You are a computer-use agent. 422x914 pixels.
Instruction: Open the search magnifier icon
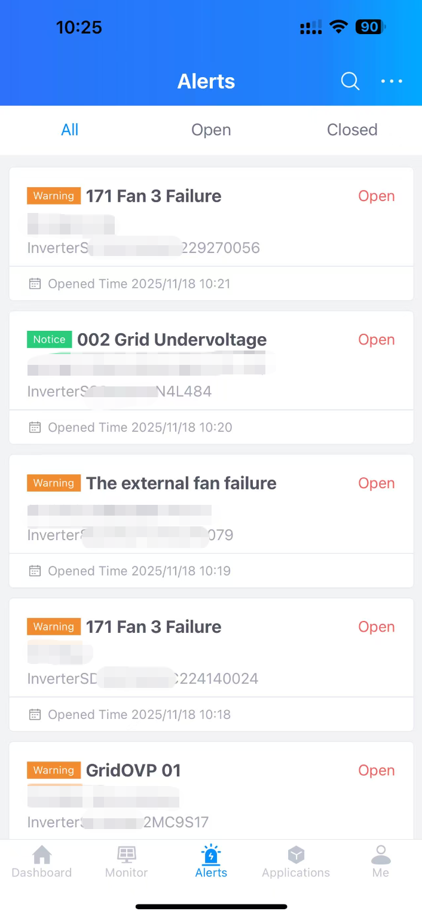click(x=350, y=81)
